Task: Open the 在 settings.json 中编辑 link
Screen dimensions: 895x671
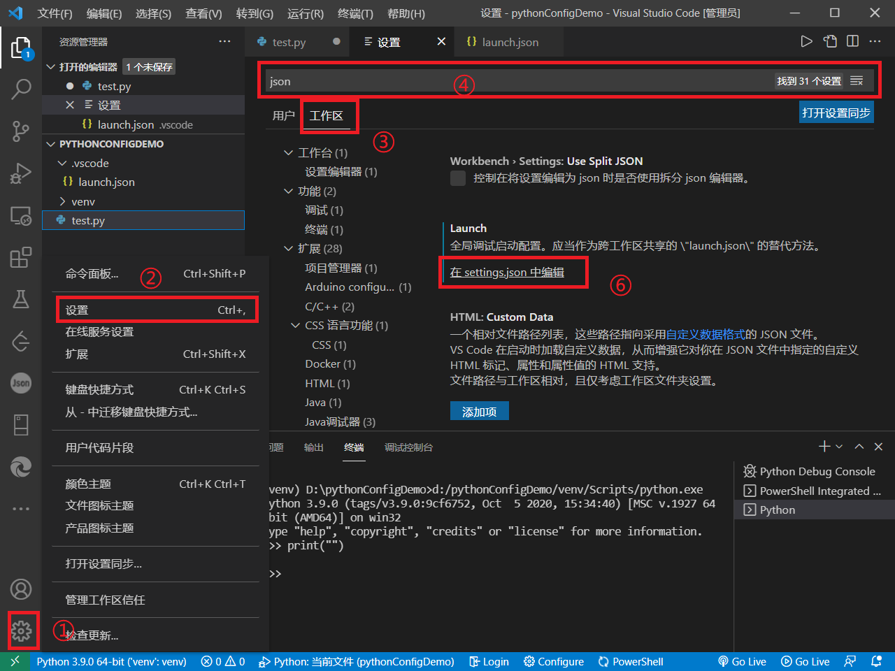Action: pos(507,272)
